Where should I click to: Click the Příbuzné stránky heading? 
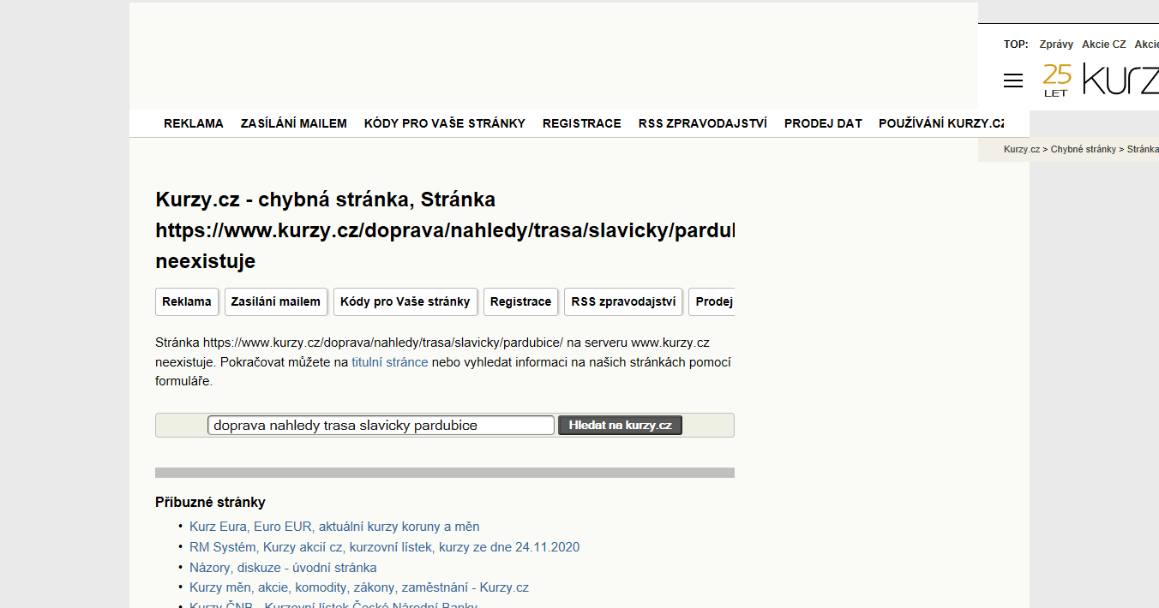(x=211, y=503)
